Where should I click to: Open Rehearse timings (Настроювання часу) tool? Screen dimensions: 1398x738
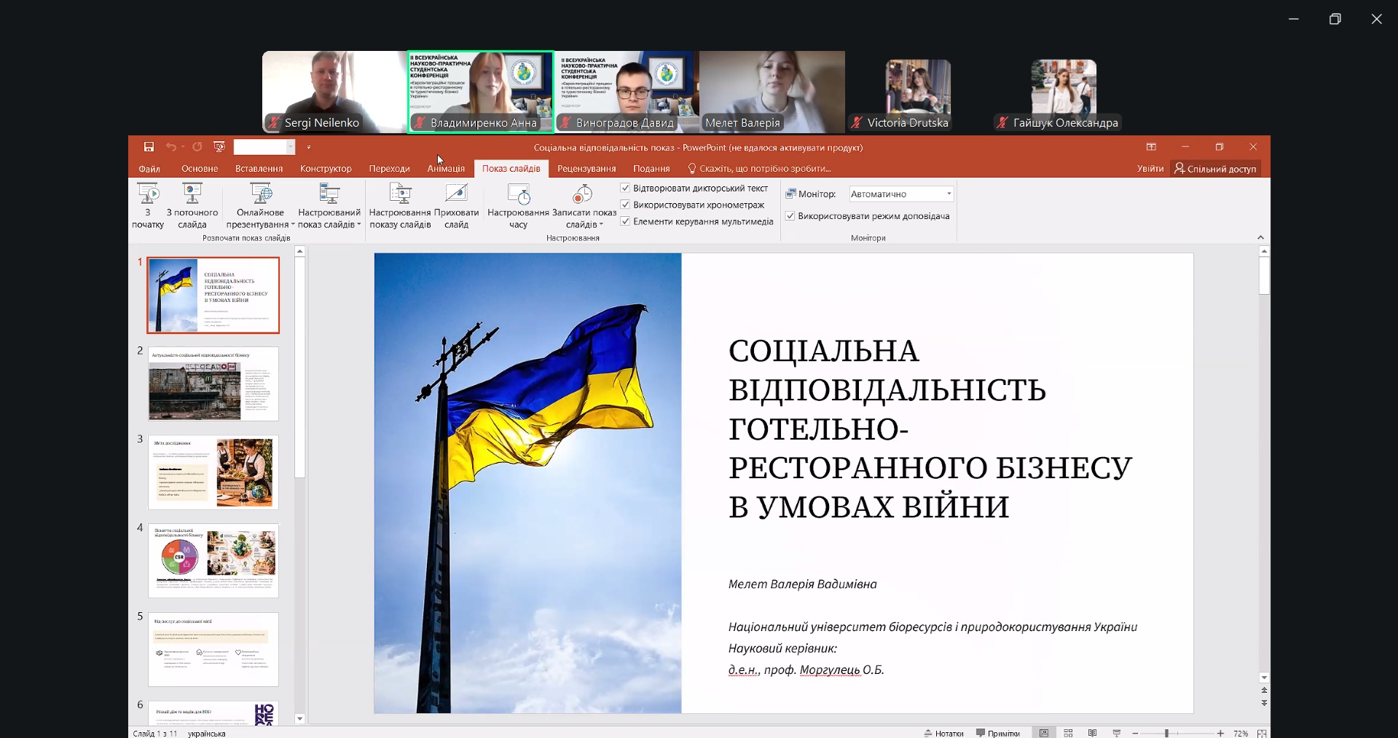[x=518, y=194]
